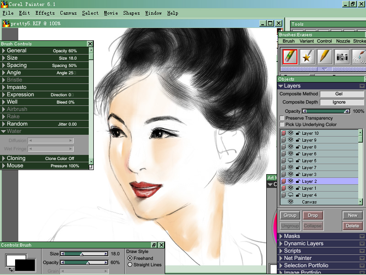
Task: Adjust the layer Opacity slider
Action: 326,111
